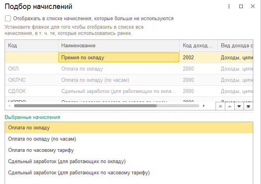Close the Подбор начислений dialog
The height and width of the screenshot is (184, 261).
(x=253, y=7)
